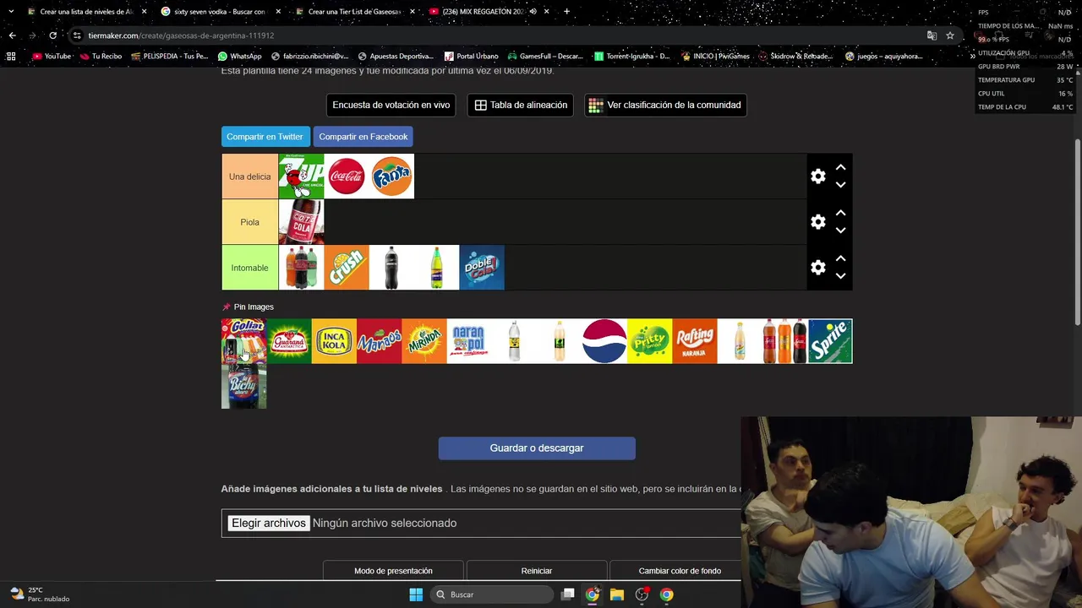Screen dimensions: 1082x608
Task: Open the Apuestas Deportivas bookmark
Action: [396, 57]
